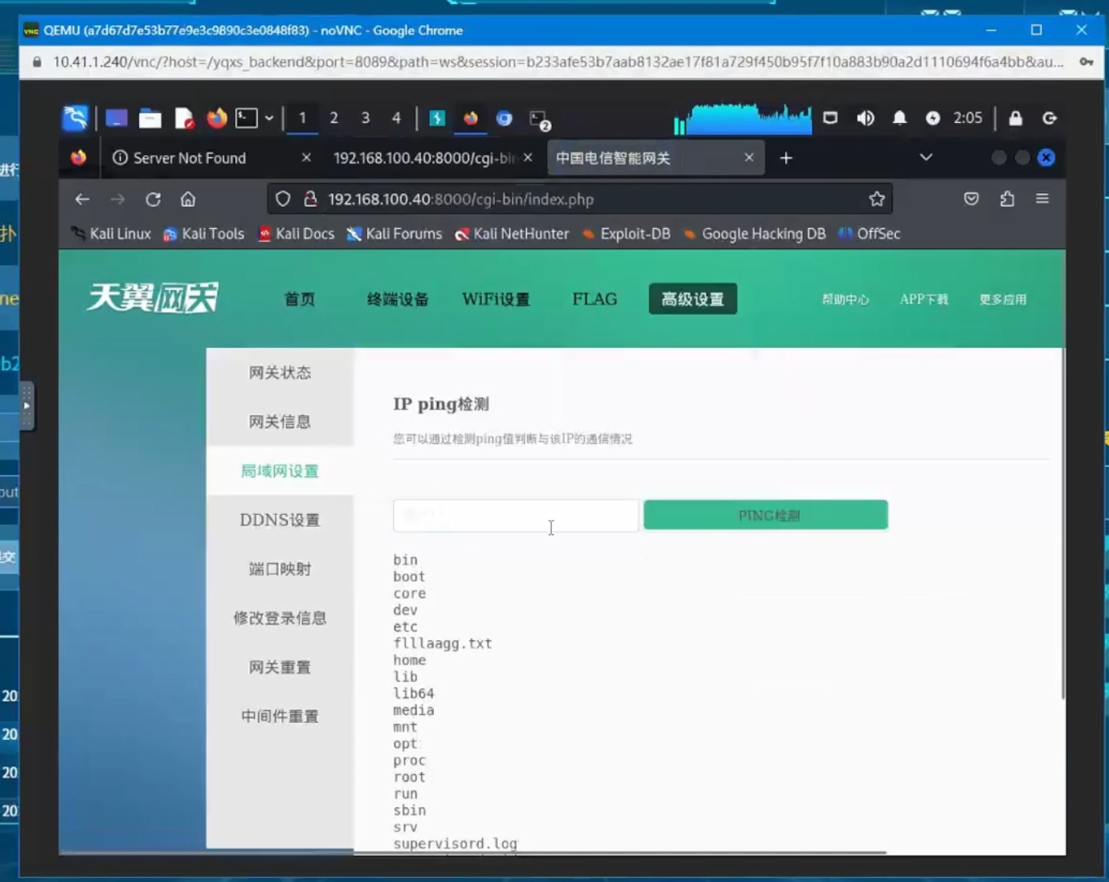
Task: Open OffSec bookmark
Action: 870,234
